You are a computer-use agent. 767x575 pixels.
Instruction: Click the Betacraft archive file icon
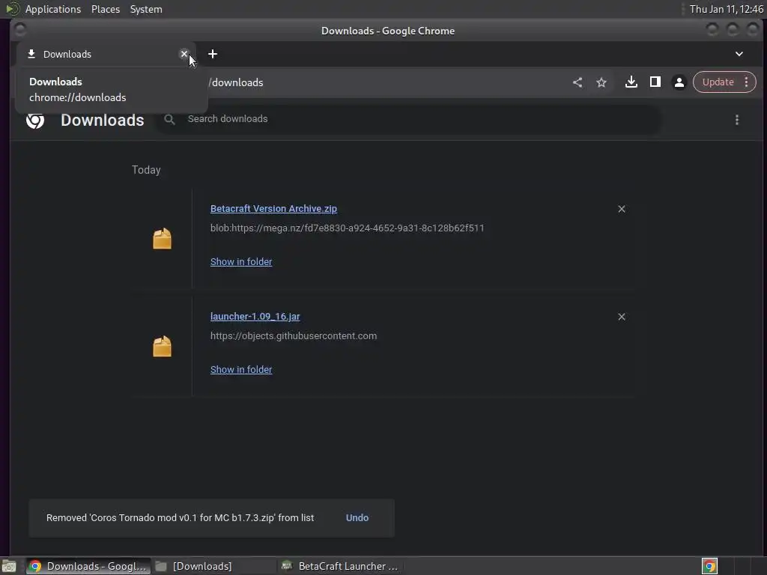pyautogui.click(x=162, y=239)
